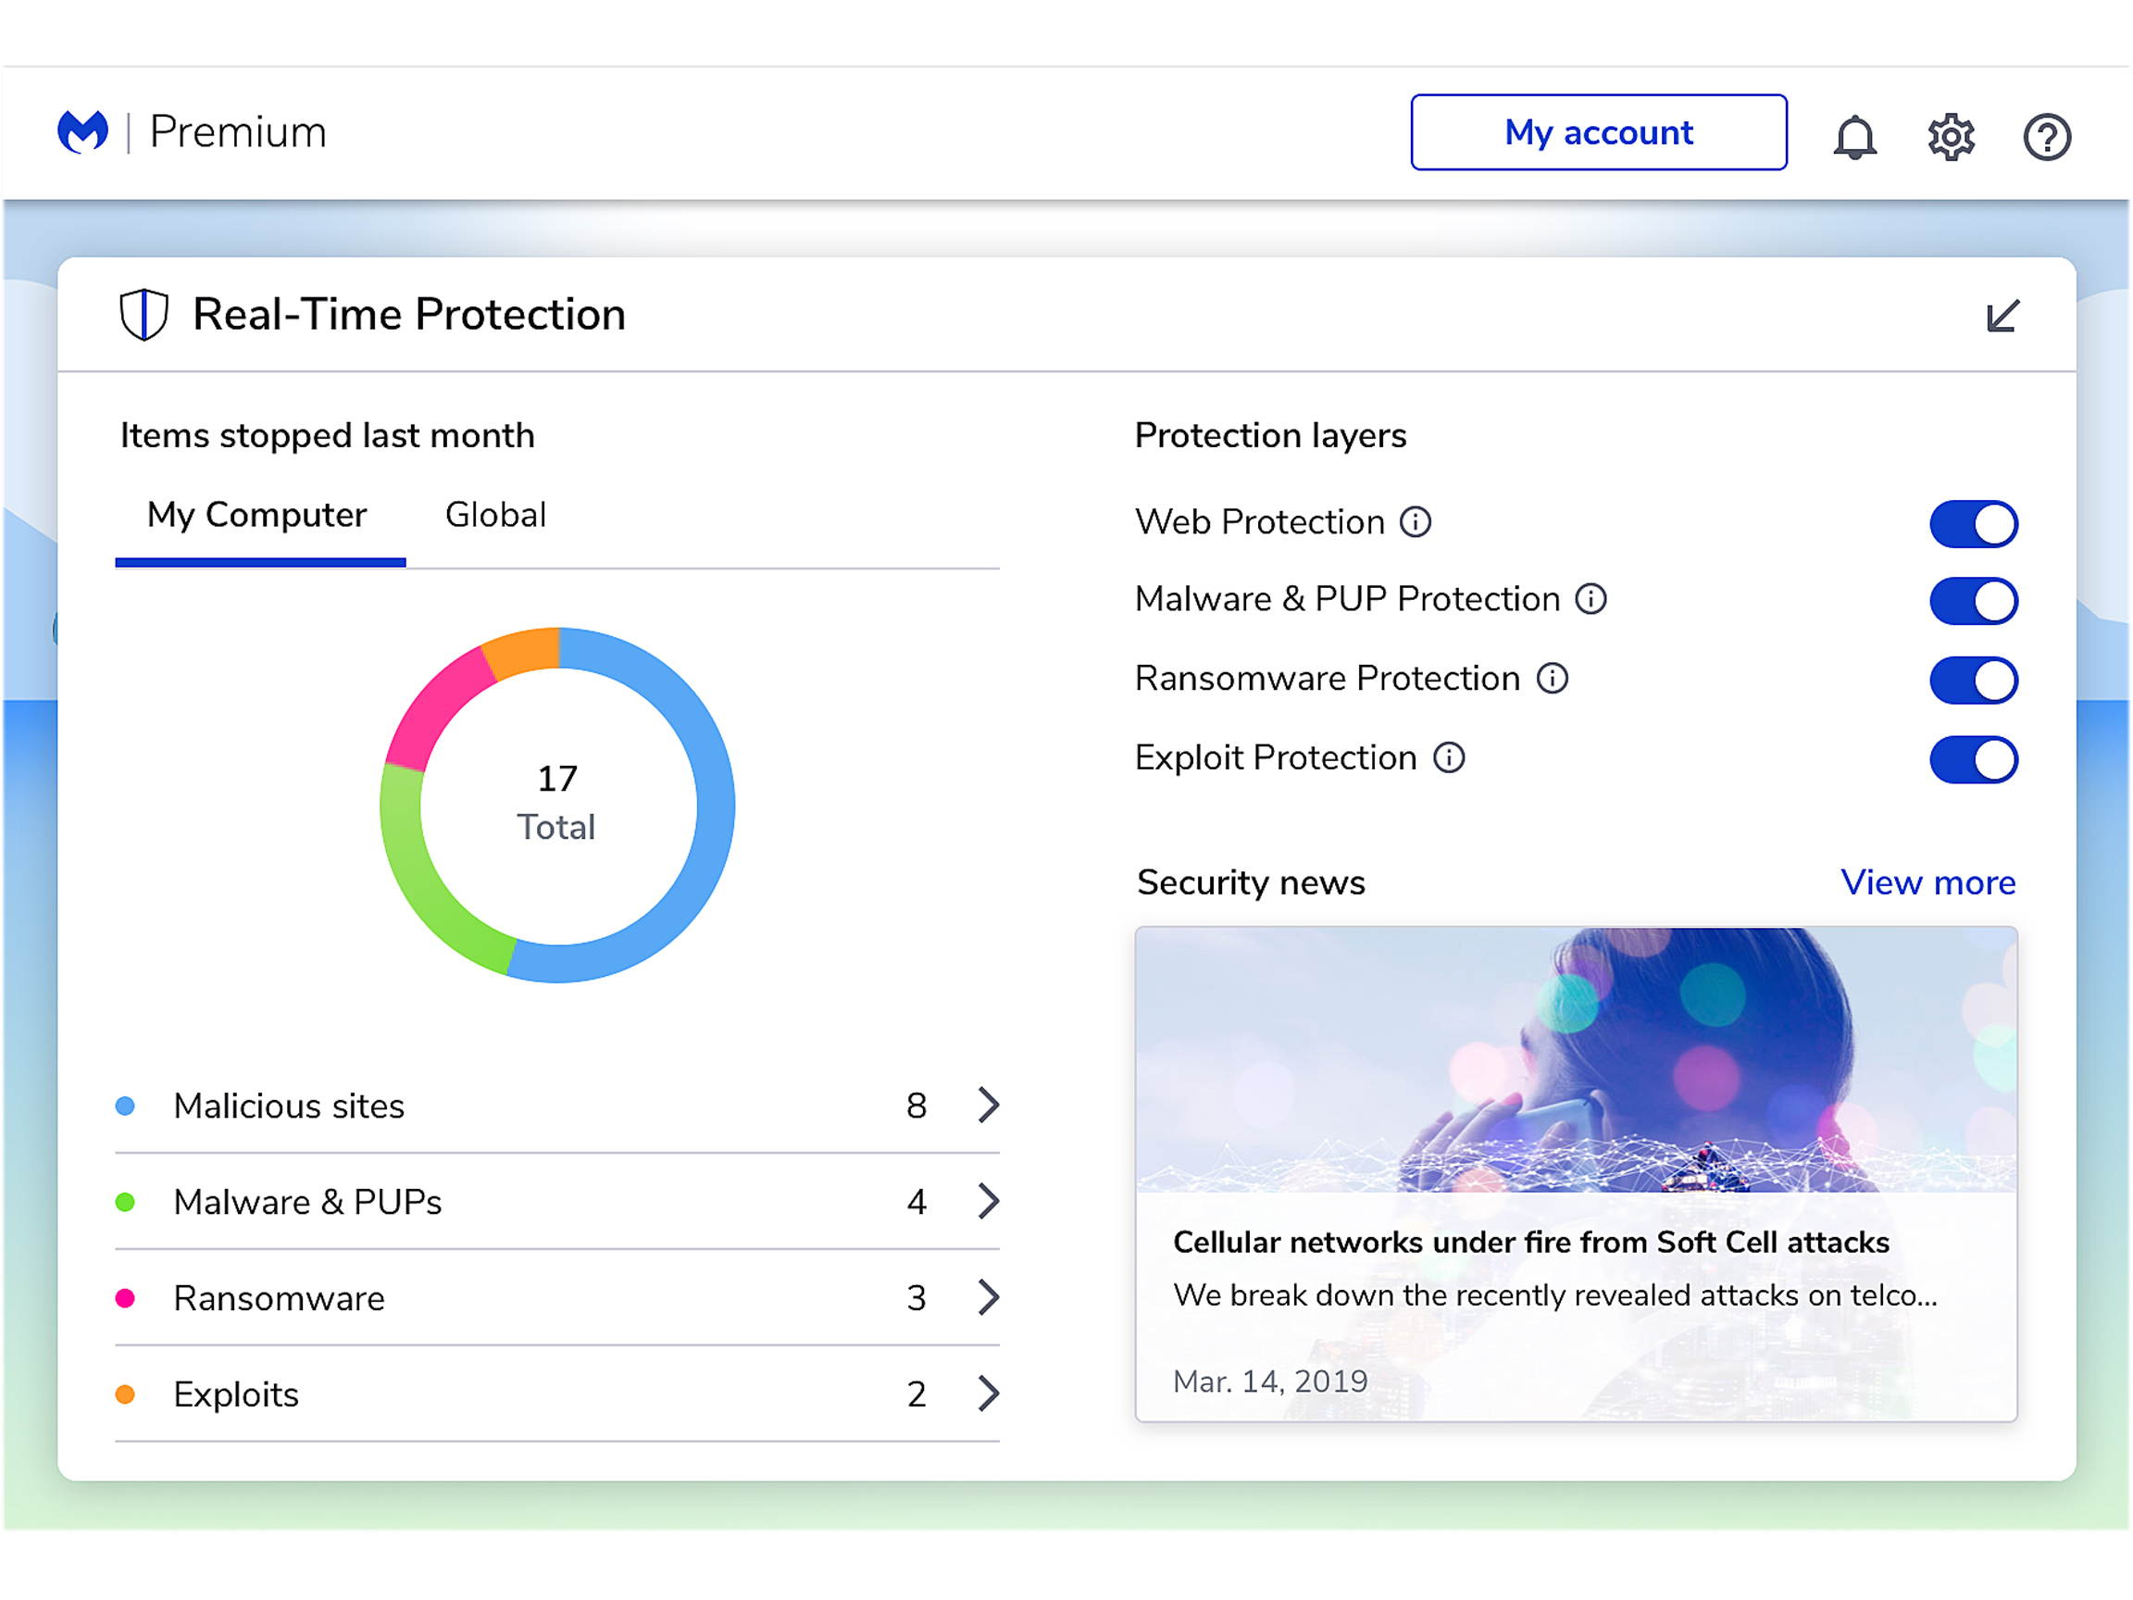
Task: Click the info icon beside Web Protection
Action: pos(1415,522)
